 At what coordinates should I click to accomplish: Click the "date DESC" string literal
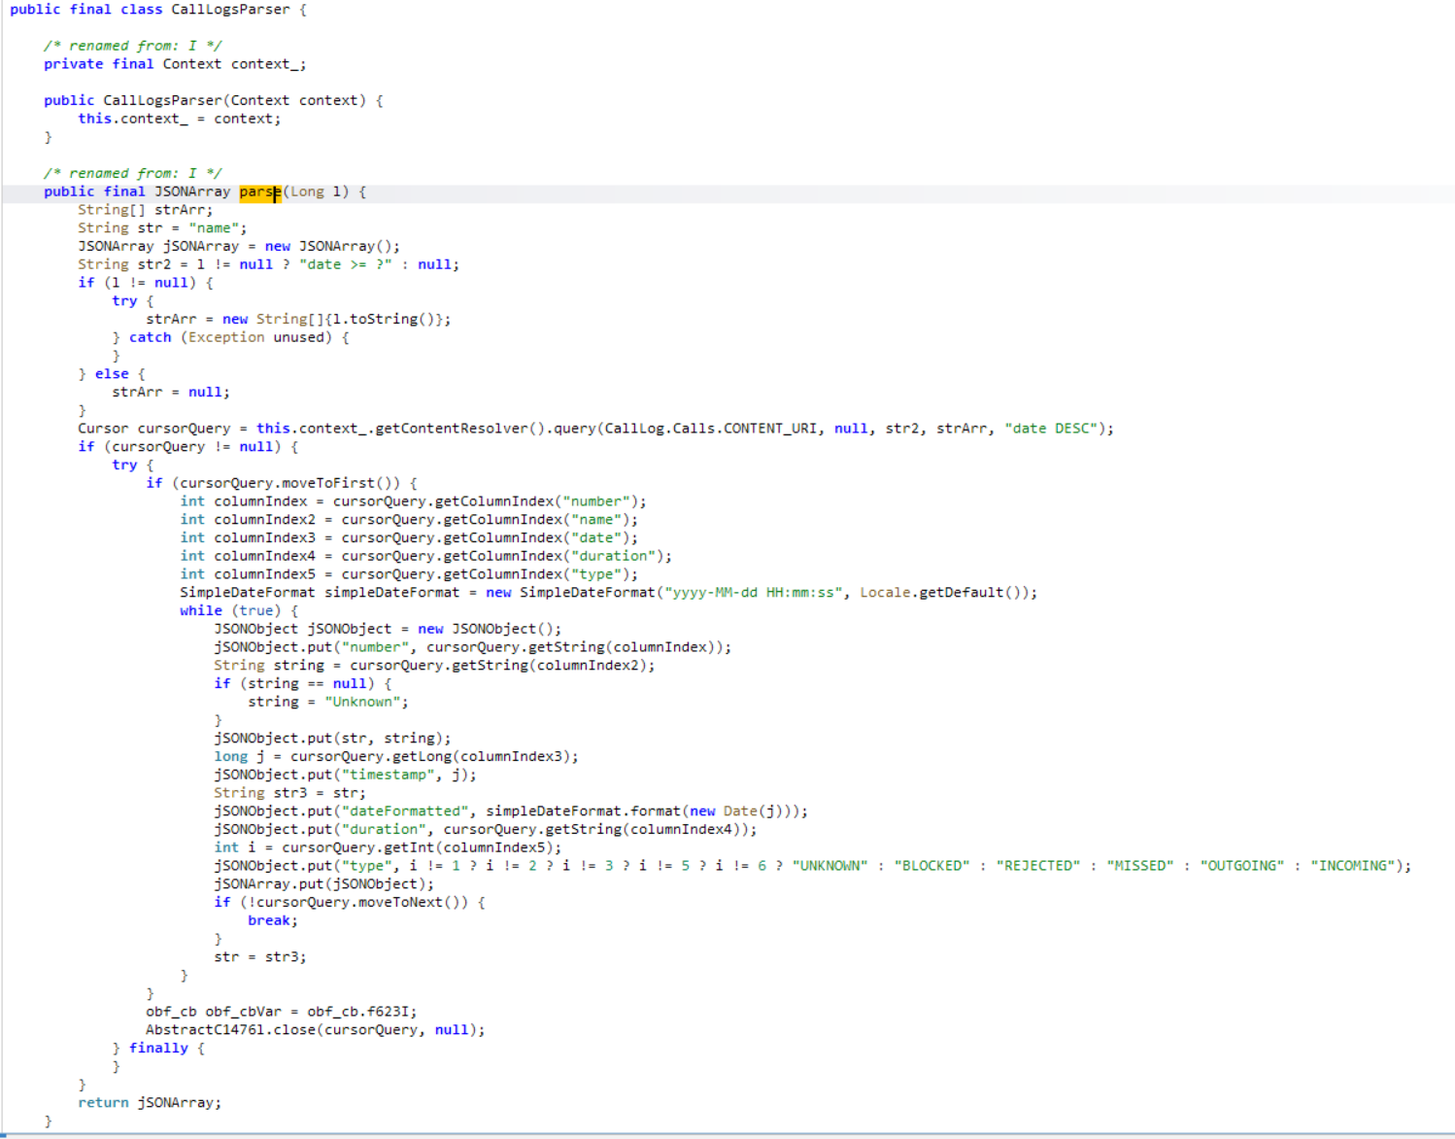click(x=1058, y=429)
